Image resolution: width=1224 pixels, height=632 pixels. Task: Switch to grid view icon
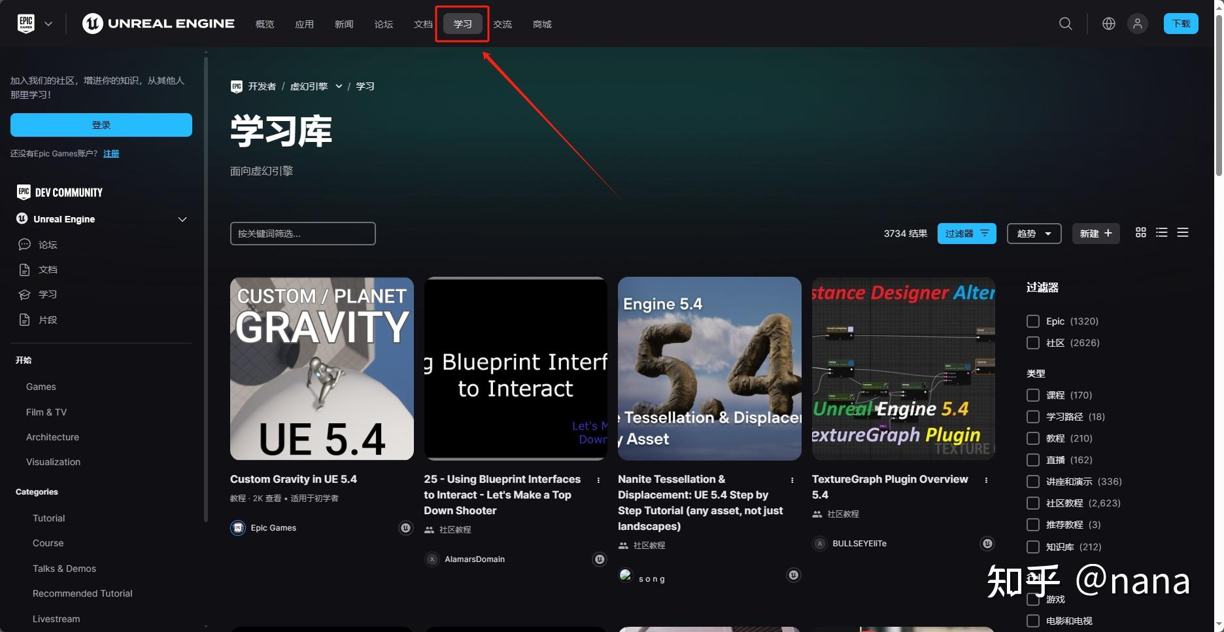(1141, 232)
